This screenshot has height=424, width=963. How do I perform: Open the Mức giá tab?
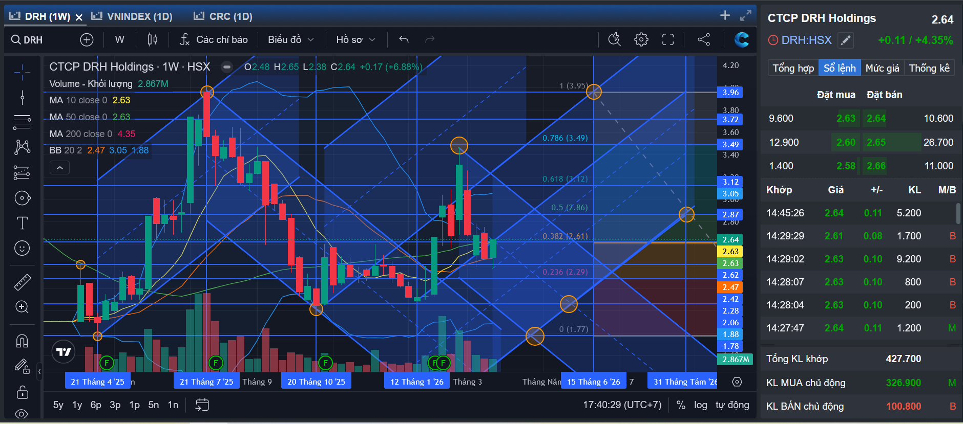point(882,68)
